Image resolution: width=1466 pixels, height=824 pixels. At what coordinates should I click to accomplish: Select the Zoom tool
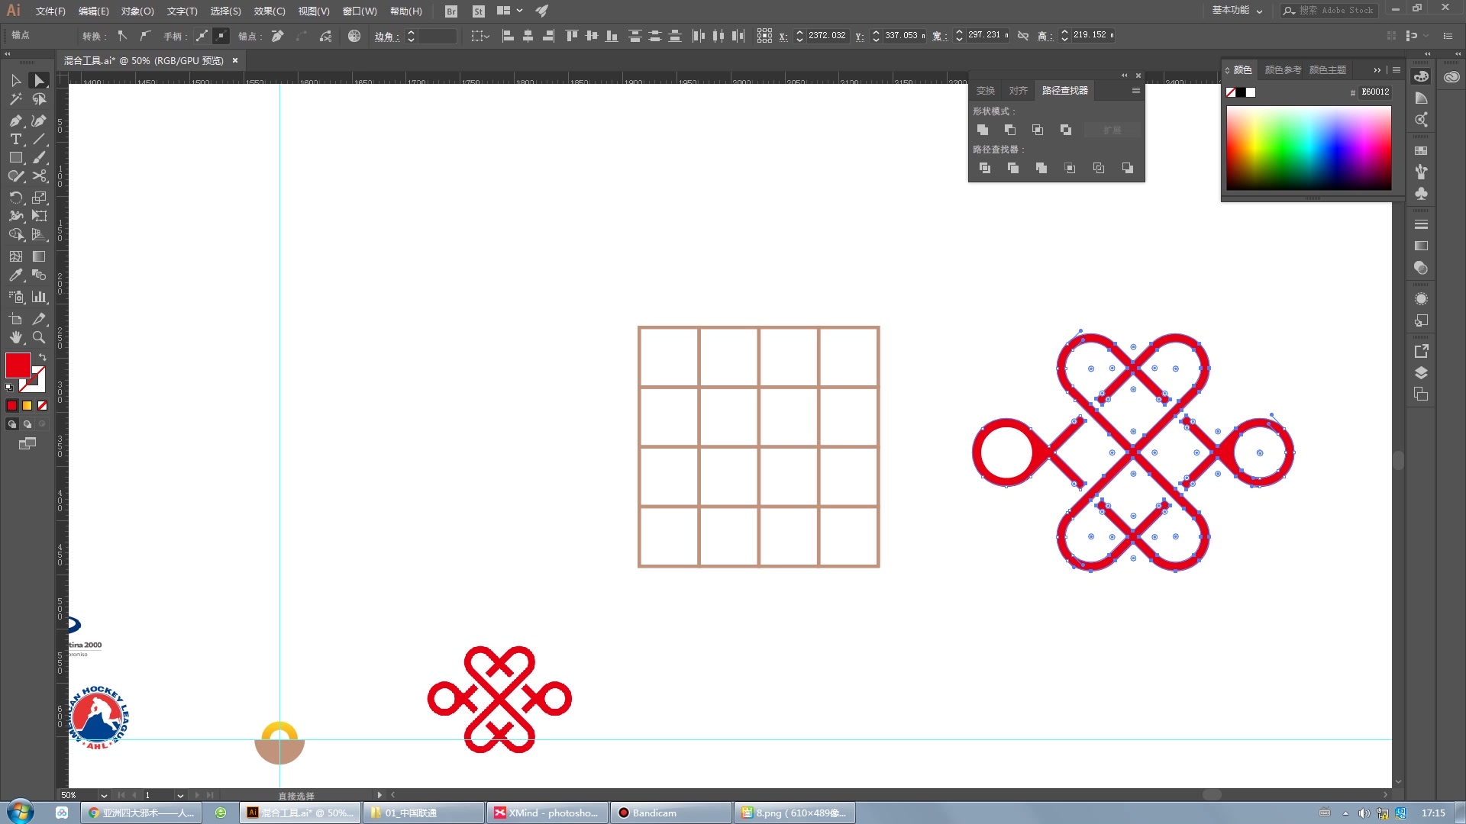[x=38, y=338]
